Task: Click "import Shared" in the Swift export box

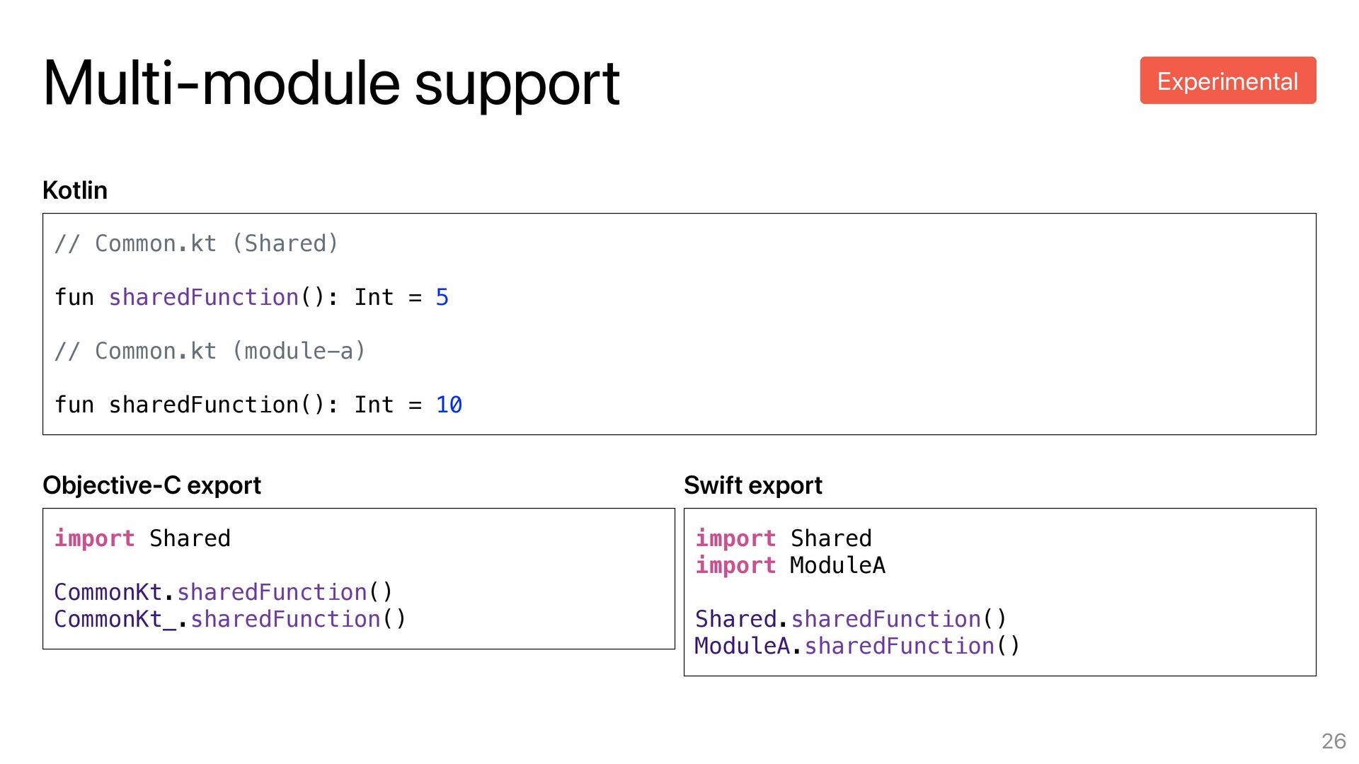Action: (x=784, y=538)
